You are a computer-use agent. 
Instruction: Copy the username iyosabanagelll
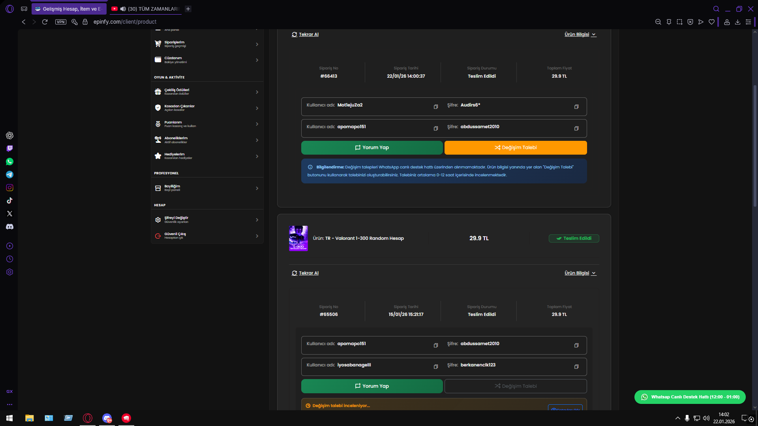click(x=436, y=367)
